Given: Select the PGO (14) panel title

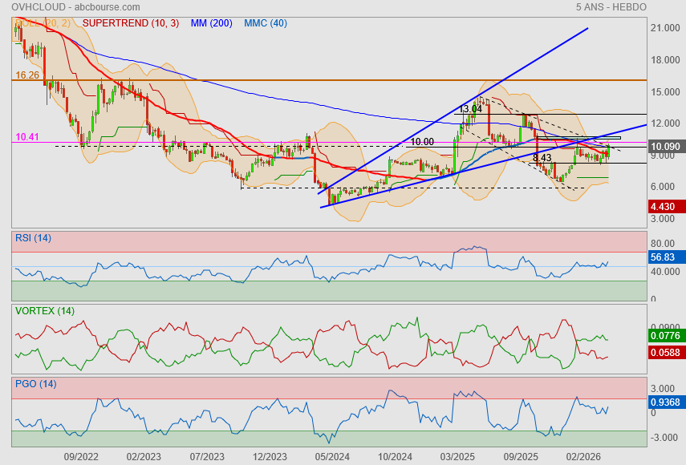Looking at the screenshot, I should coord(36,384).
